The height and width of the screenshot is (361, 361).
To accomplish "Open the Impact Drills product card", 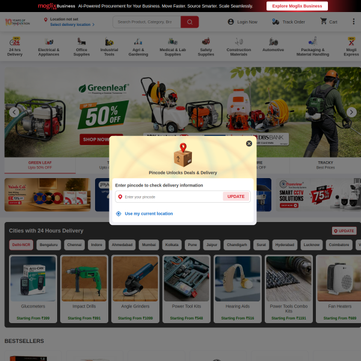I will pyautogui.click(x=84, y=289).
